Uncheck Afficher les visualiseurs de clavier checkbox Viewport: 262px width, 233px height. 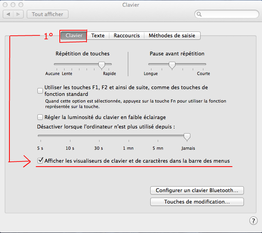[40, 161]
